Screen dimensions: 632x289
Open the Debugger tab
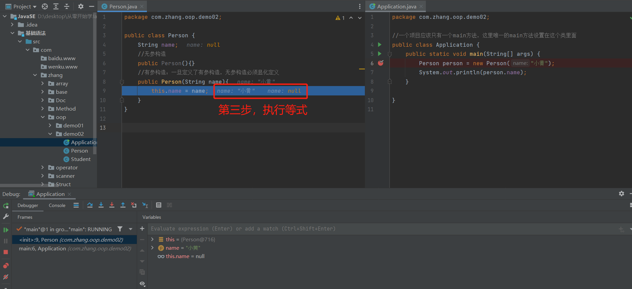(x=28, y=205)
